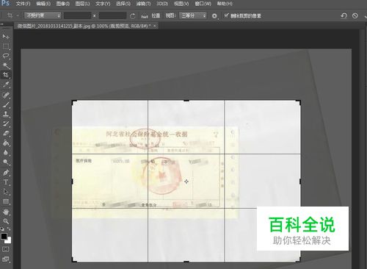Select the Magic Wand tool

coord(6,65)
